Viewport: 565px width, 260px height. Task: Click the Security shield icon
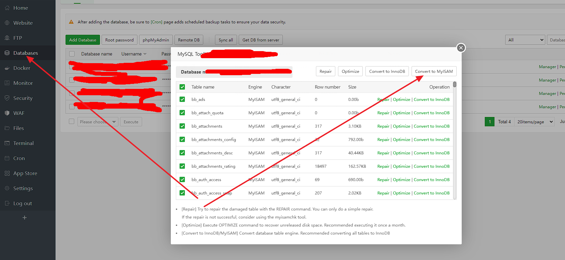(7, 98)
